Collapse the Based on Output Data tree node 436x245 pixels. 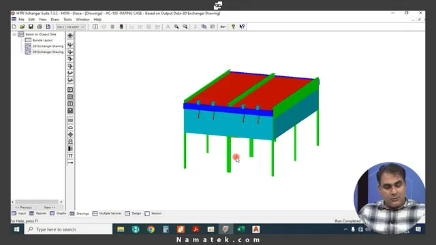click(x=14, y=35)
